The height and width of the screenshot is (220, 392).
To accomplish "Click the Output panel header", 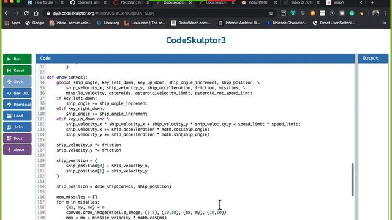I will [x=373, y=59].
